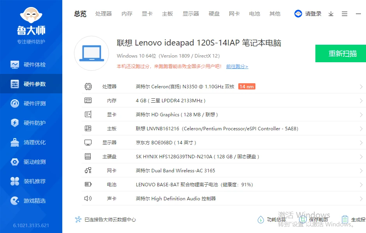
Task: Switch to the 显示器 tab
Action: point(191,14)
